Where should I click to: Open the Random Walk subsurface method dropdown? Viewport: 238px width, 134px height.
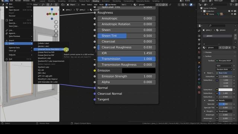(224, 70)
